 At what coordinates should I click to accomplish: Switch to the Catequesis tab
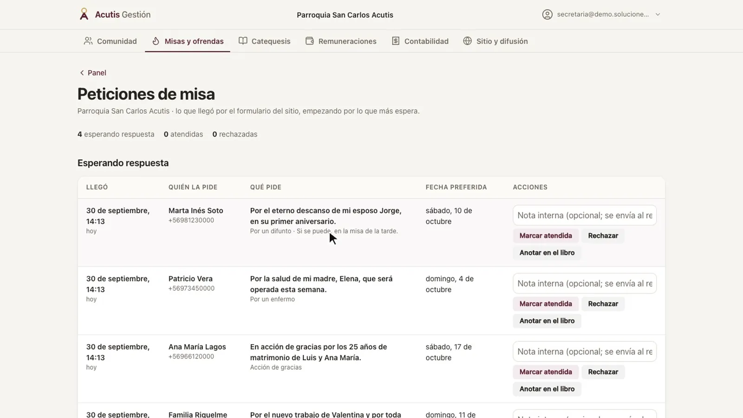click(265, 41)
